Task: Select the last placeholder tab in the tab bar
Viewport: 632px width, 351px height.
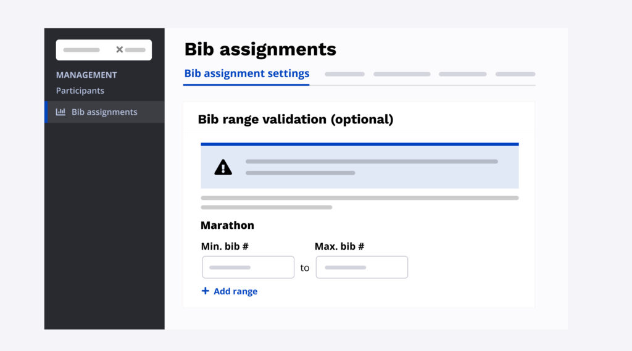Action: click(x=515, y=74)
